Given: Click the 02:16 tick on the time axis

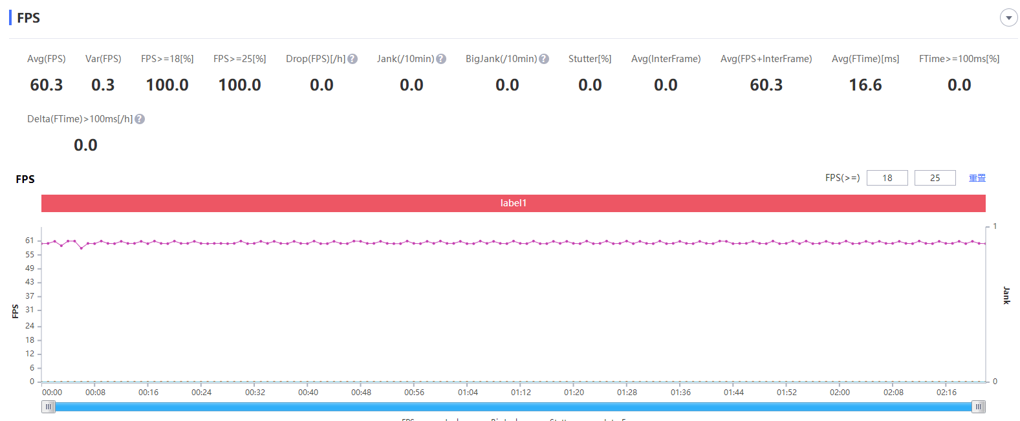Looking at the screenshot, I should pyautogui.click(x=946, y=393).
